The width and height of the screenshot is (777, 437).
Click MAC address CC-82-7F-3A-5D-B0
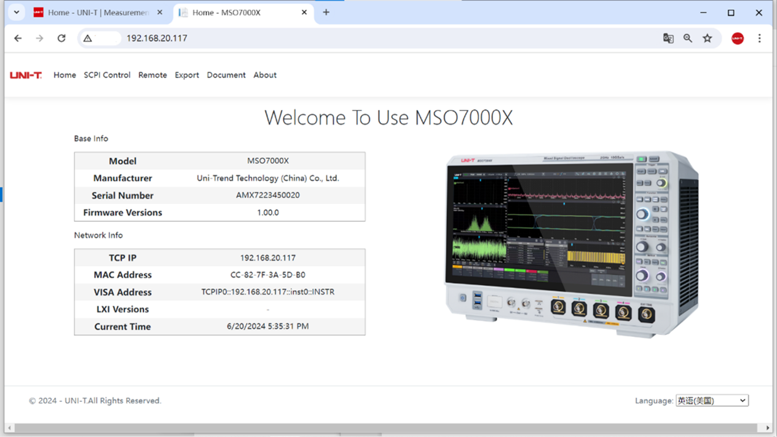(x=268, y=275)
